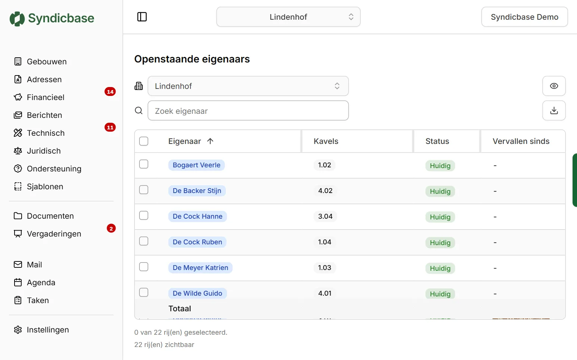Open the Mail menu item
This screenshot has height=360, width=577.
click(34, 264)
